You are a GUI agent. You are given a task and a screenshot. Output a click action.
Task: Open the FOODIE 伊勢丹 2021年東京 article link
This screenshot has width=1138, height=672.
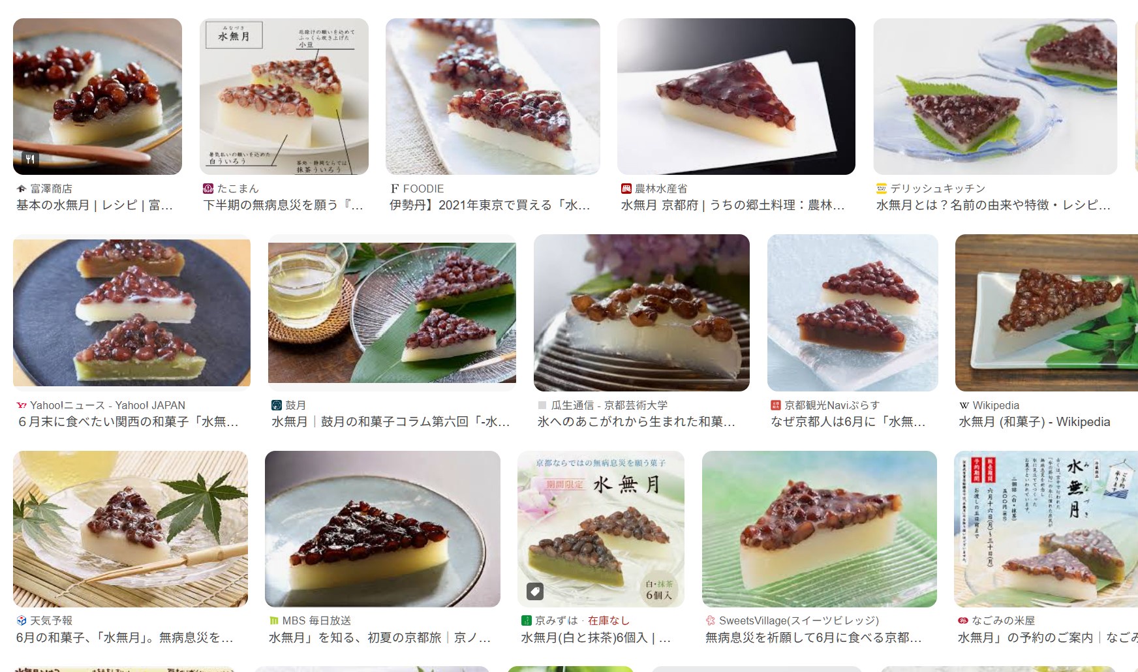(x=489, y=205)
